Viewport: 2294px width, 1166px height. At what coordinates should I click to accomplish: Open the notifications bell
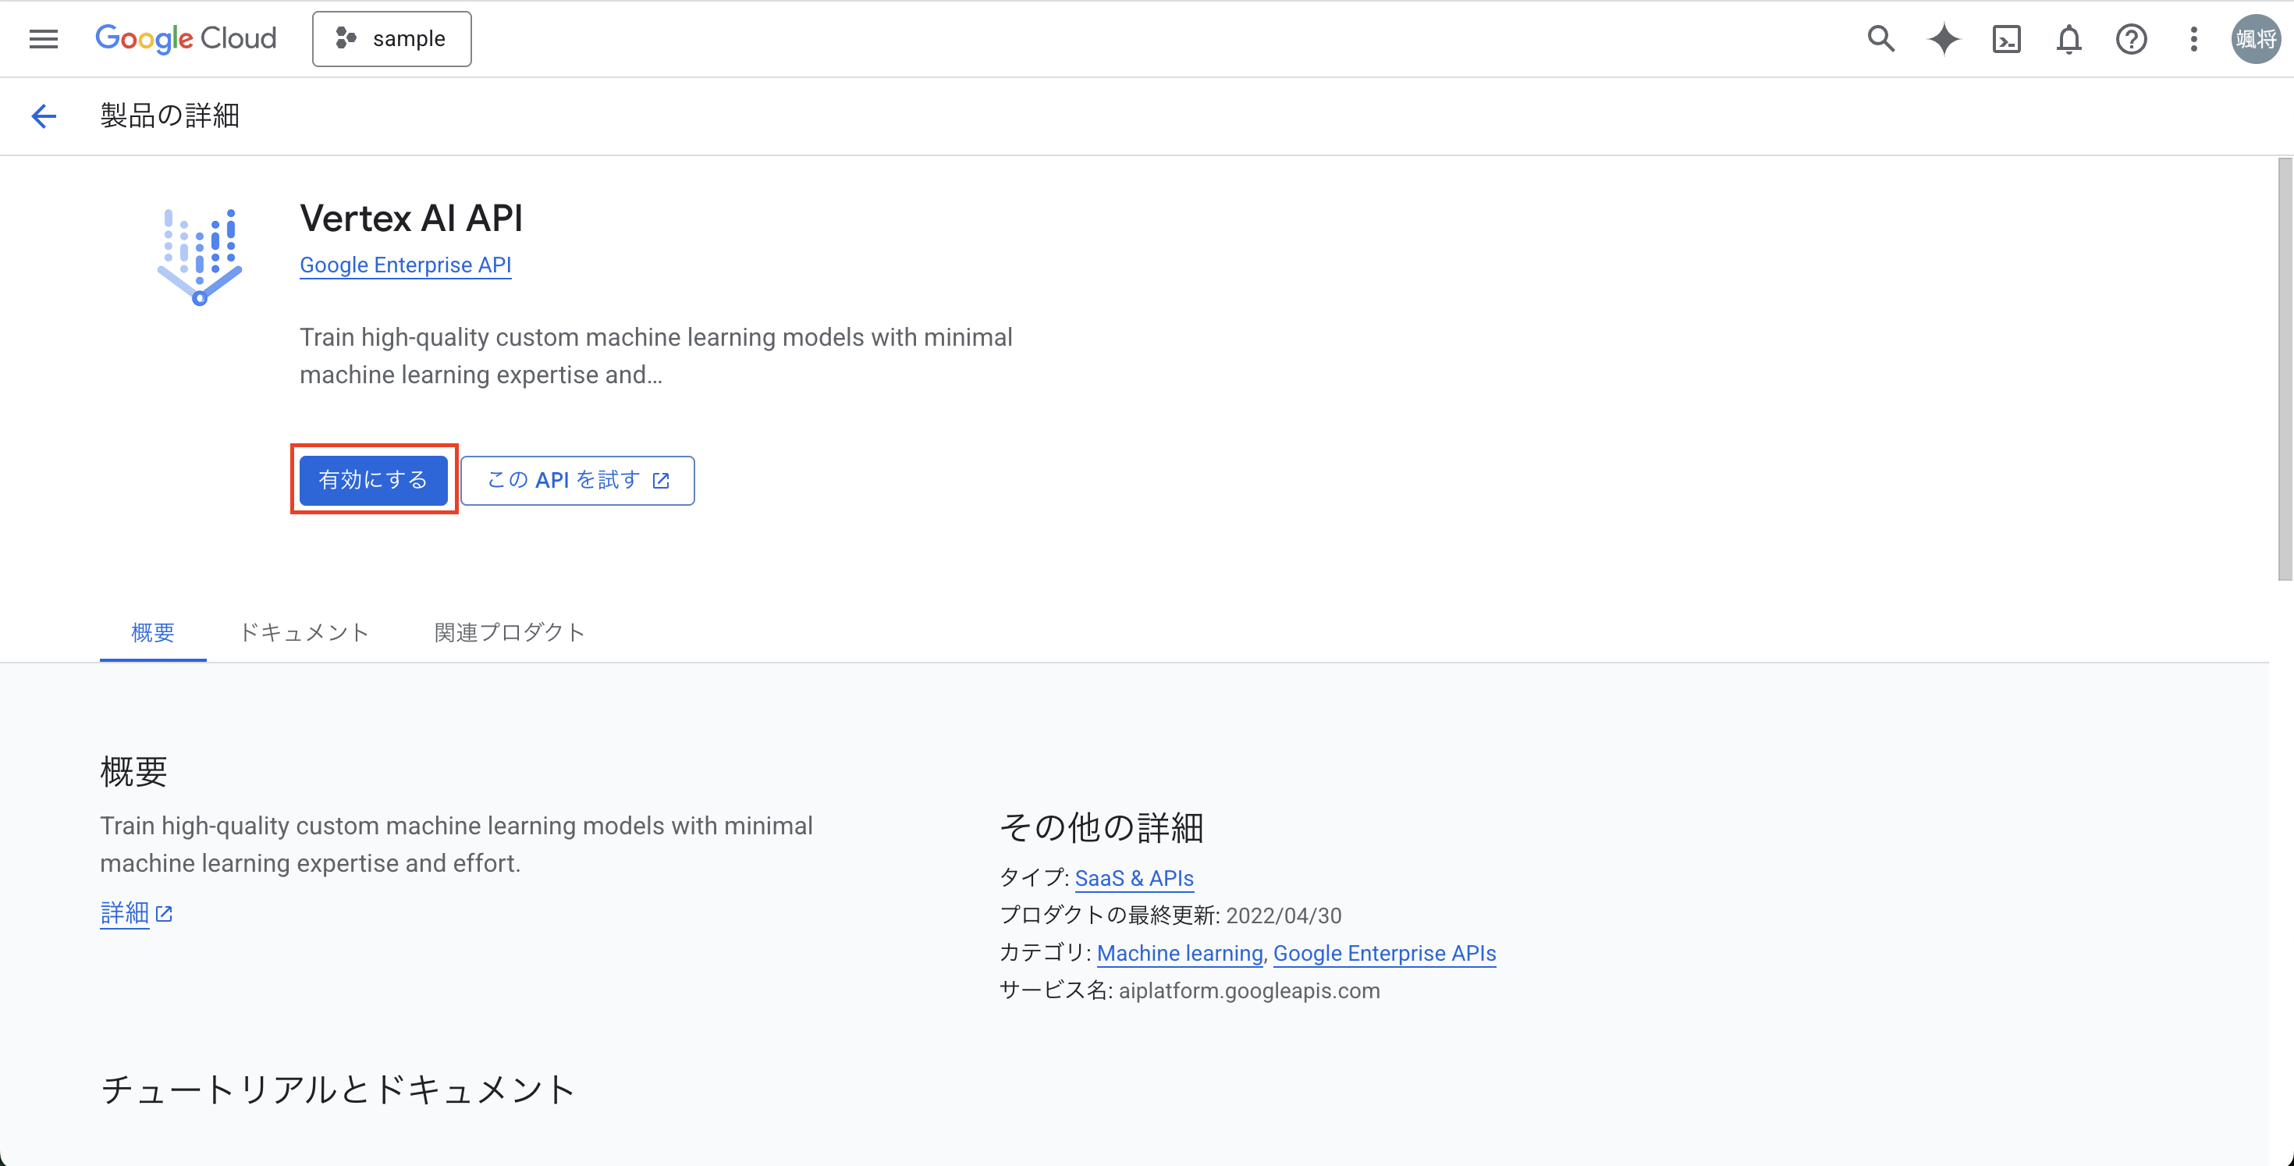2069,38
